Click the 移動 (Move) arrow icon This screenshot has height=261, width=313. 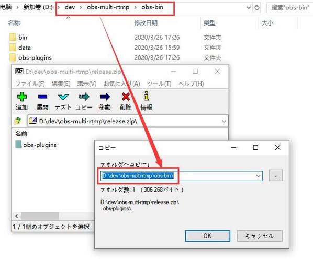coord(105,97)
